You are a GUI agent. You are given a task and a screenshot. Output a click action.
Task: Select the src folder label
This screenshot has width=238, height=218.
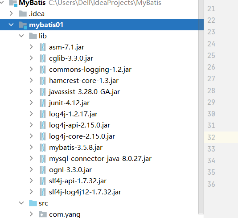click(43, 203)
